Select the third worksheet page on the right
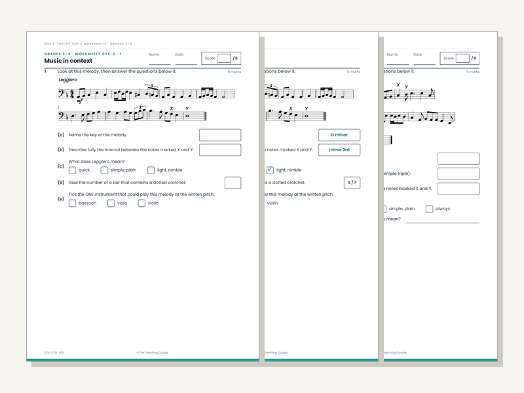 (x=440, y=196)
